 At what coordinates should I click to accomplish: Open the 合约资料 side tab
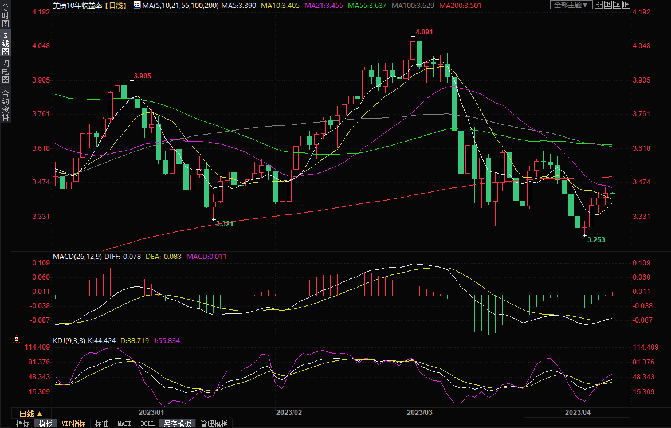(x=5, y=105)
